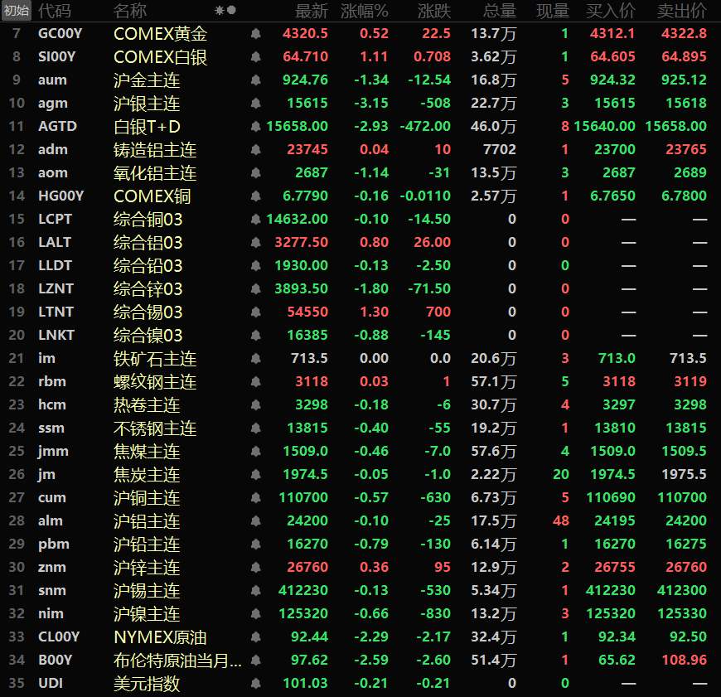The image size is (721, 697).
Task: Click the alert bell for 美元指数
Action: pos(255,683)
